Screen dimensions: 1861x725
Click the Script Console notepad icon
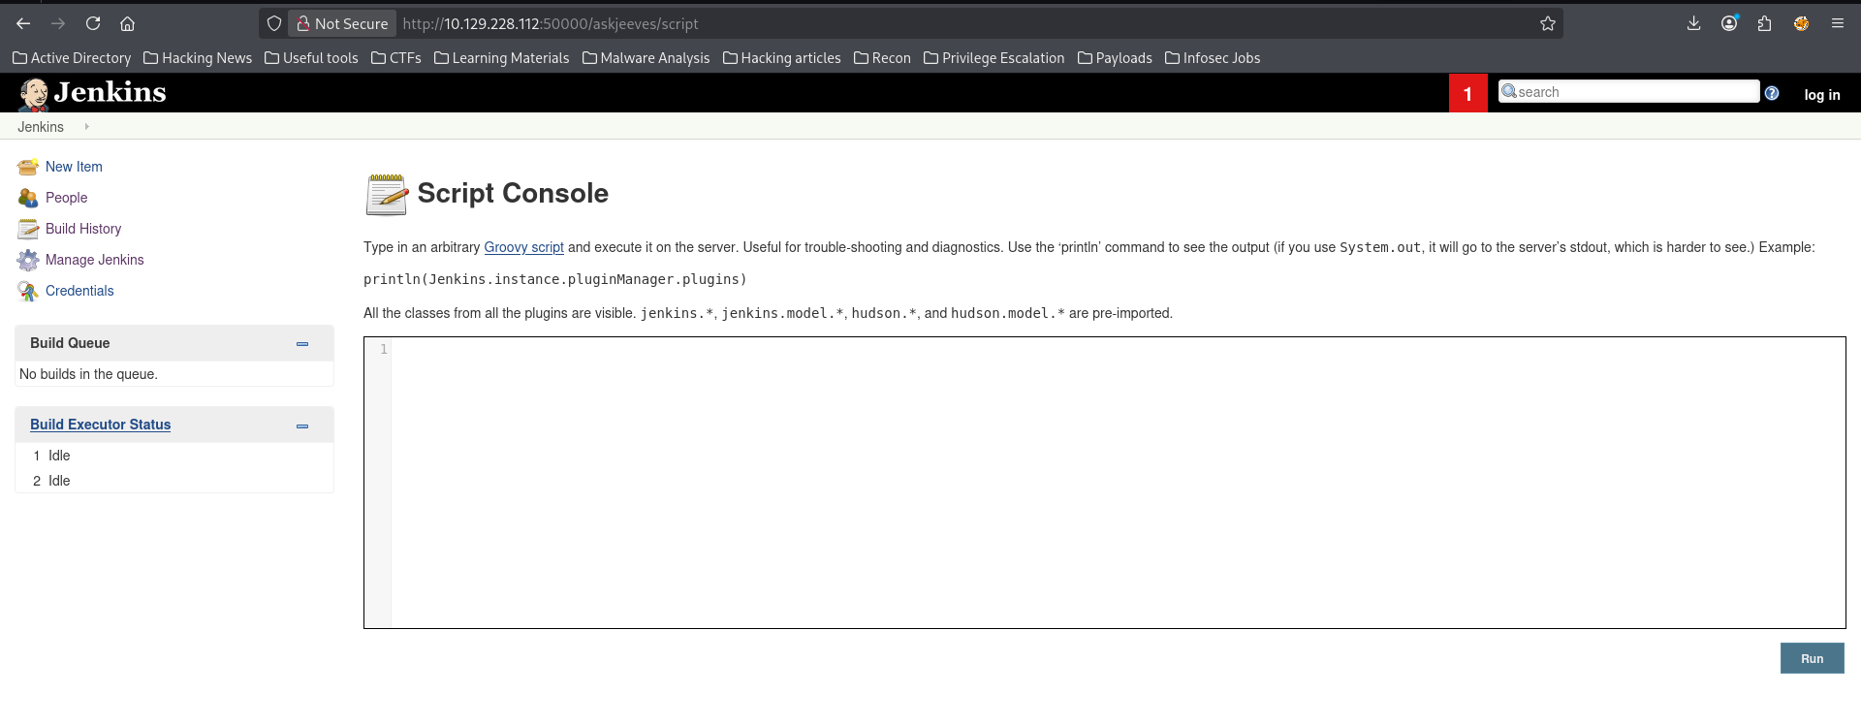click(387, 194)
